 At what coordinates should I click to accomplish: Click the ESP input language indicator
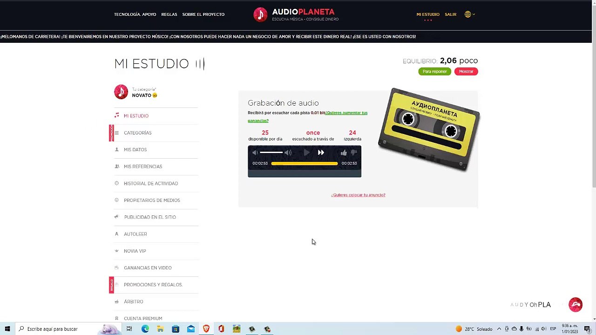(x=553, y=329)
